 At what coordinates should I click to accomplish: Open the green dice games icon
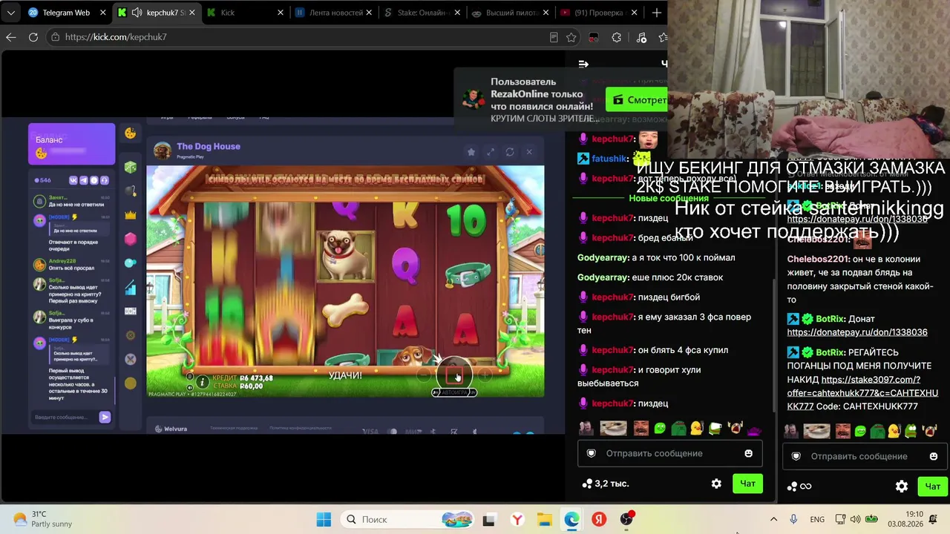coord(131,168)
